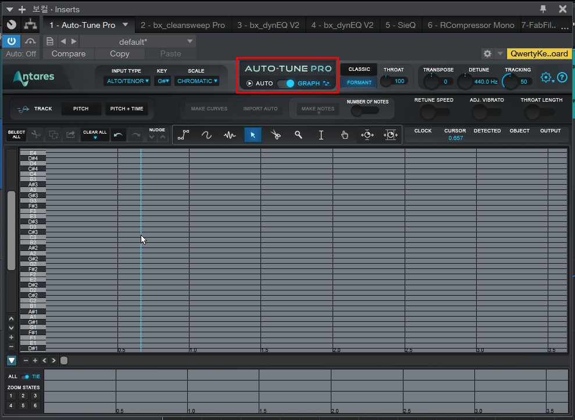Open the Key G# dropdown
The height and width of the screenshot is (420, 575).
click(163, 81)
